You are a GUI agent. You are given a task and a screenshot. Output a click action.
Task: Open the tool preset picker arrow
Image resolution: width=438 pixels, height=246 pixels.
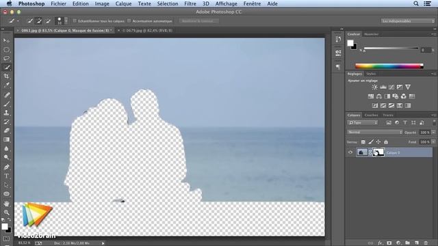point(18,21)
